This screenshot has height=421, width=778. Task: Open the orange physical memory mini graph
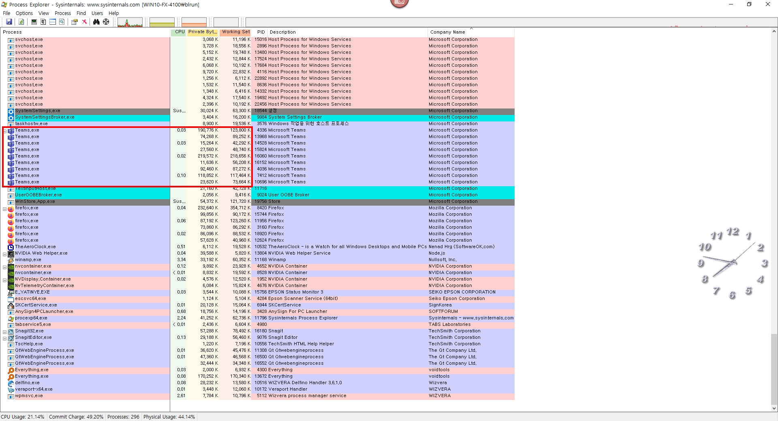pyautogui.click(x=194, y=22)
